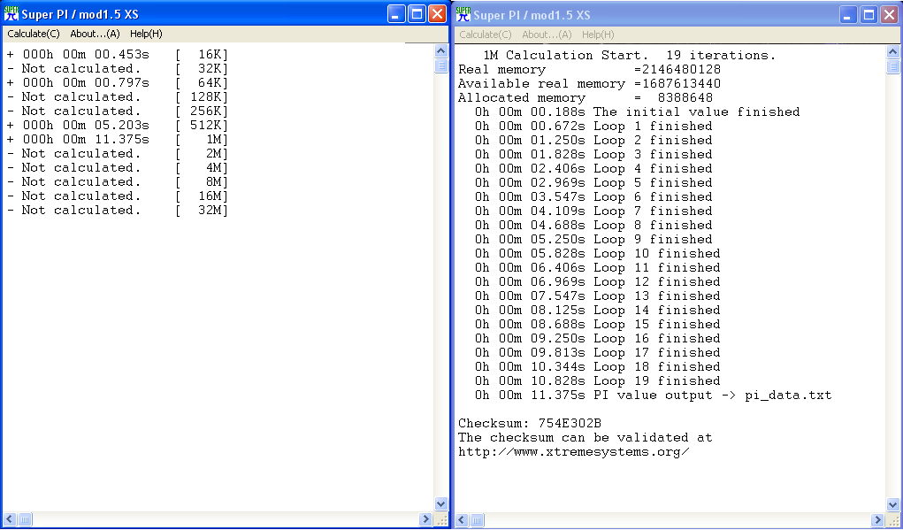Click 'The initial value finished' line
Screen dimensions: 903x530
coord(638,111)
